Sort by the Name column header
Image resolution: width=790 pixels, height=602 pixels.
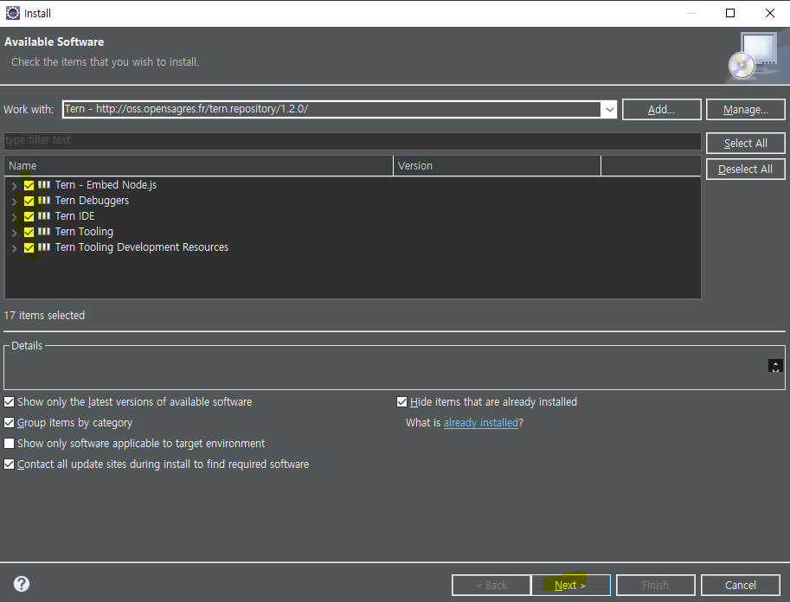coord(198,166)
